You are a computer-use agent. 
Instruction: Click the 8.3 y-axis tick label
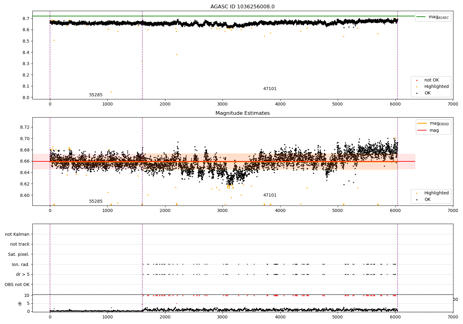click(26, 64)
